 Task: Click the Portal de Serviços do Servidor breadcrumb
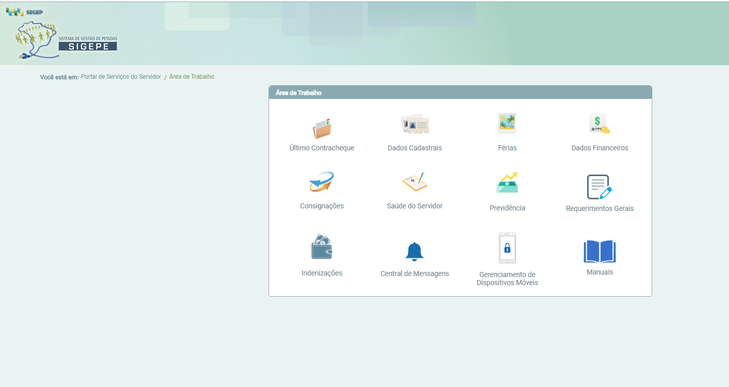tap(121, 77)
